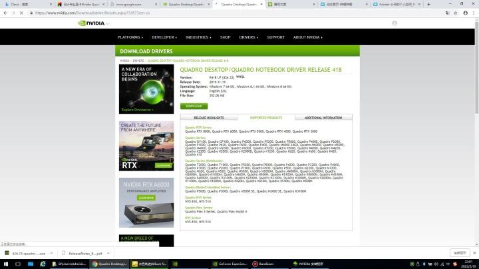
Task: Click the Quadro Series (Notebooks) heading
Action: click(204, 161)
